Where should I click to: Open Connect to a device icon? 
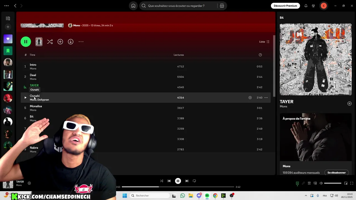point(315,183)
